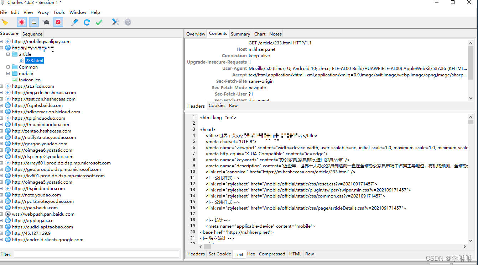Screen dimensions: 478x265
Task: Open the Tools wrench icon
Action: coord(115,22)
